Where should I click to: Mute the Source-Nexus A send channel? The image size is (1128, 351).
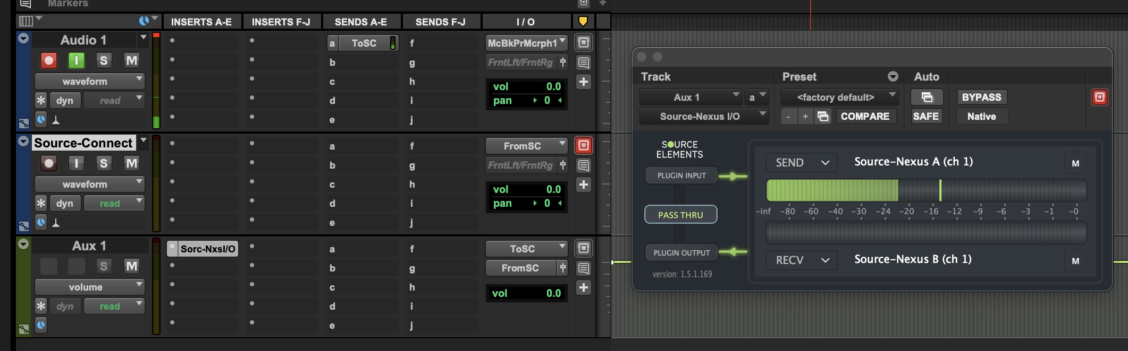pyautogui.click(x=1075, y=163)
